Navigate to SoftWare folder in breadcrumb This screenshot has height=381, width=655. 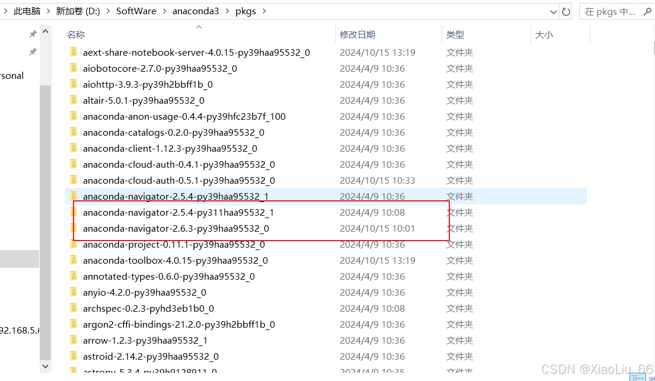click(x=136, y=11)
